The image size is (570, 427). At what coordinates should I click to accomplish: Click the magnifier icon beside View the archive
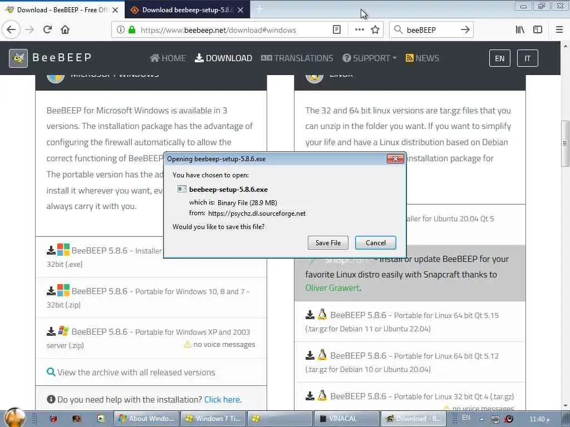(x=51, y=372)
